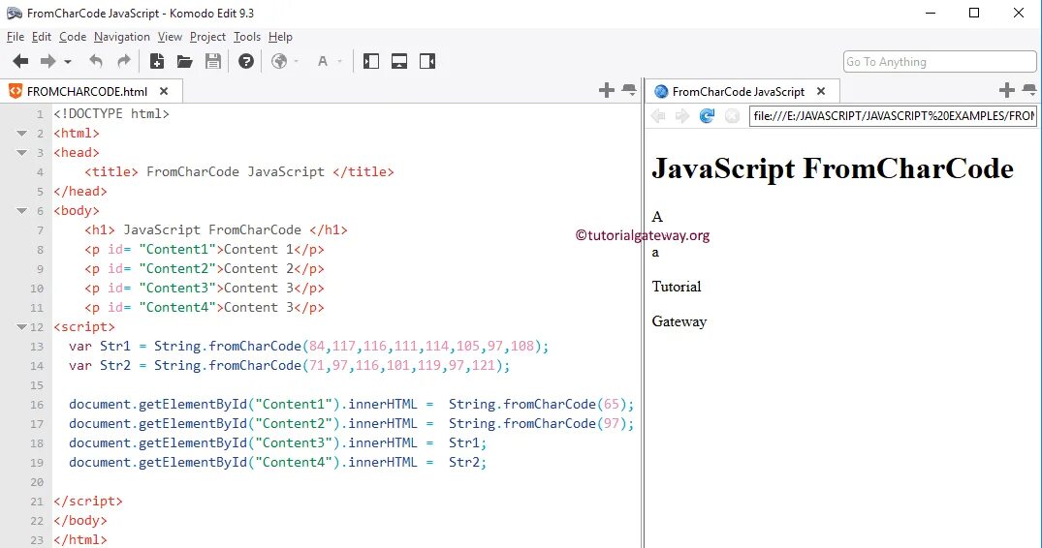
Task: Click the word Tutorial in preview
Action: click(676, 287)
